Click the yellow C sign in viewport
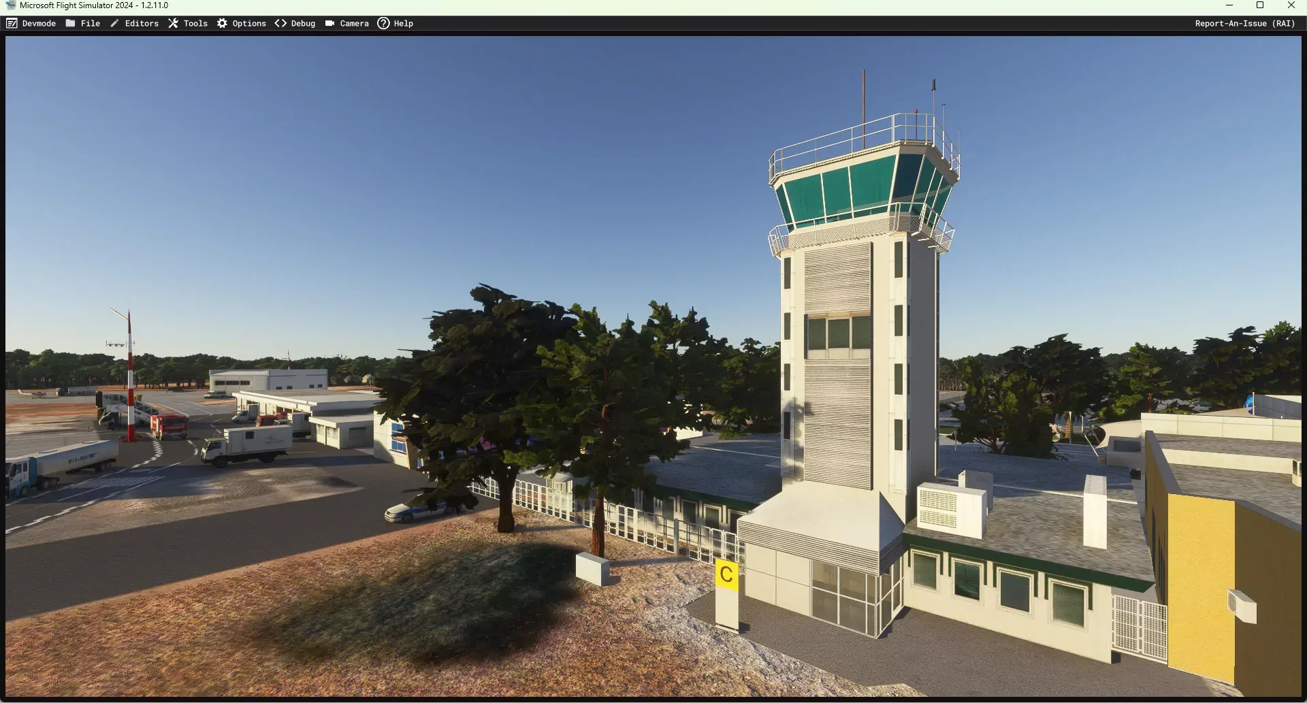This screenshot has width=1307, height=703. point(726,574)
